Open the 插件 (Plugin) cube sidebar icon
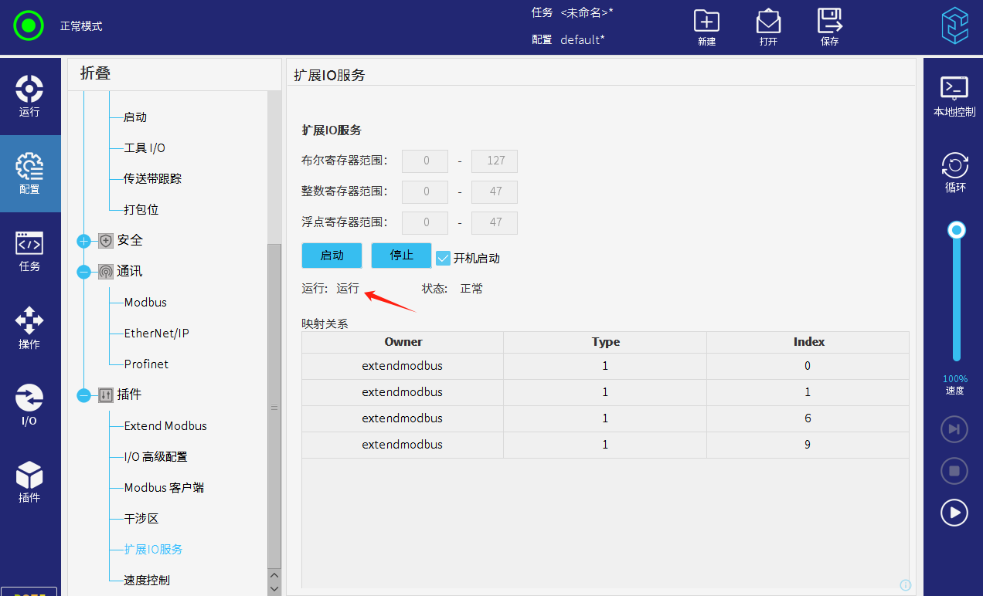Screen dimensions: 983x596 point(29,483)
